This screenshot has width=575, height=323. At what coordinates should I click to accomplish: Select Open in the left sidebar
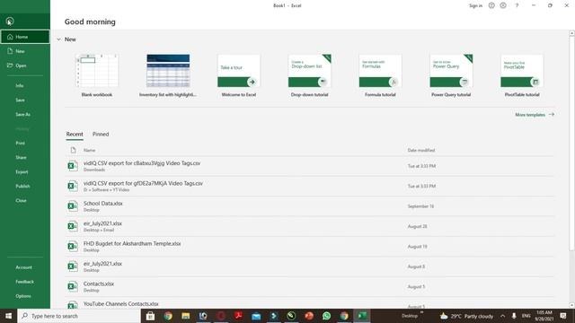tap(25, 65)
